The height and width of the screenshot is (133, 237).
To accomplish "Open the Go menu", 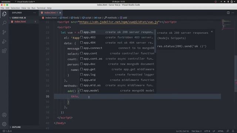I will (x=29, y=8).
